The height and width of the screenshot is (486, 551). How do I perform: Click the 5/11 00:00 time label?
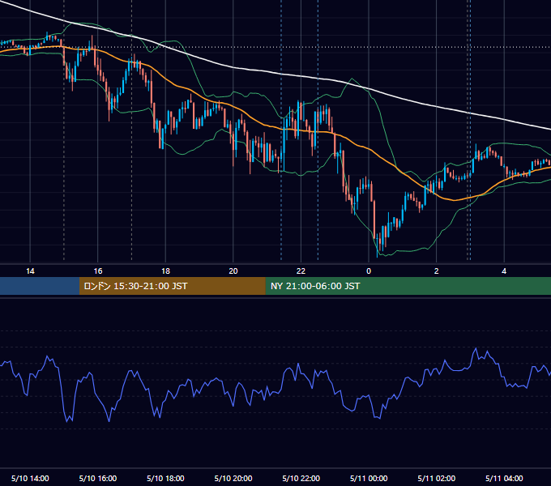369,478
